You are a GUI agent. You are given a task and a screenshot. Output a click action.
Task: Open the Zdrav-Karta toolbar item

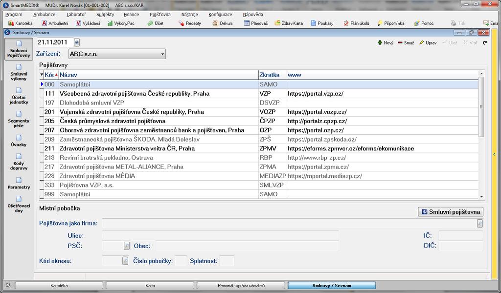[289, 23]
